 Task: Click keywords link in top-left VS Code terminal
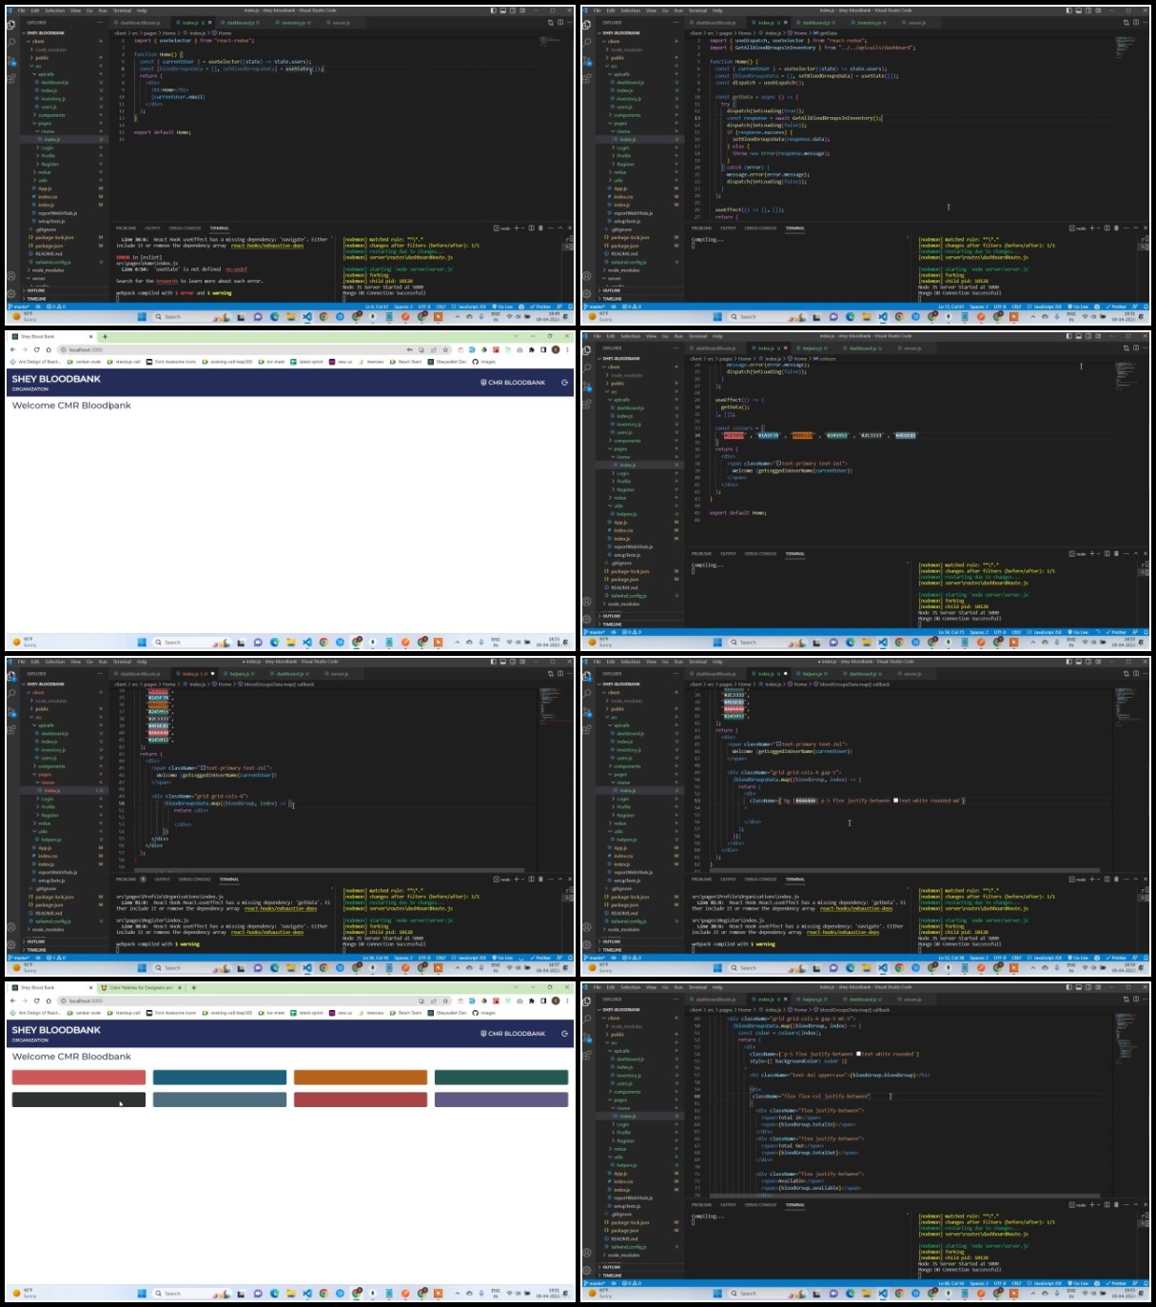(167, 281)
